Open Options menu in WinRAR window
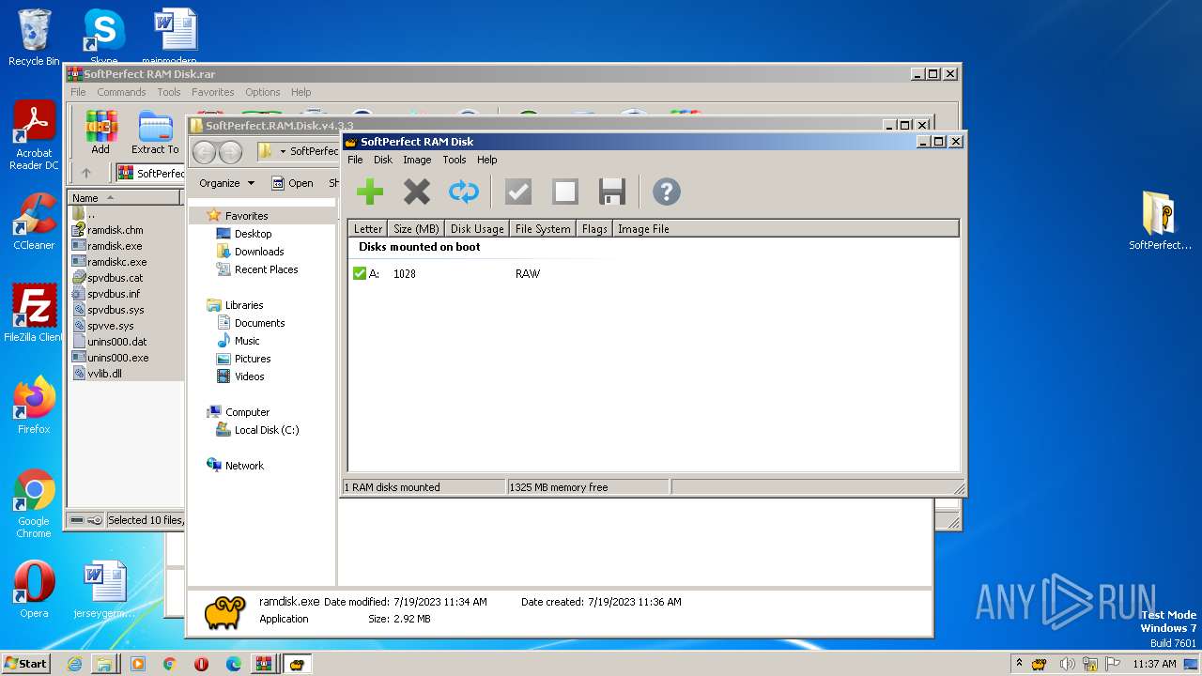 263,92
